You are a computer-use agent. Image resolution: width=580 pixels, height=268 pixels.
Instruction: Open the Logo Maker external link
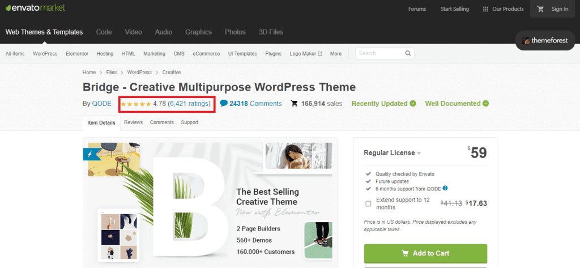coord(306,54)
